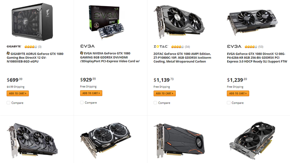Check Compare for the Gigabyte AORUS Gaming Box
290x163 pixels.
pyautogui.click(x=8, y=103)
